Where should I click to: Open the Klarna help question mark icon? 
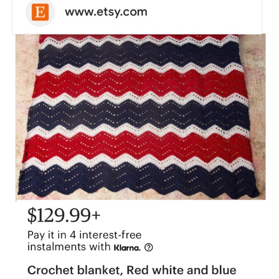149,247
